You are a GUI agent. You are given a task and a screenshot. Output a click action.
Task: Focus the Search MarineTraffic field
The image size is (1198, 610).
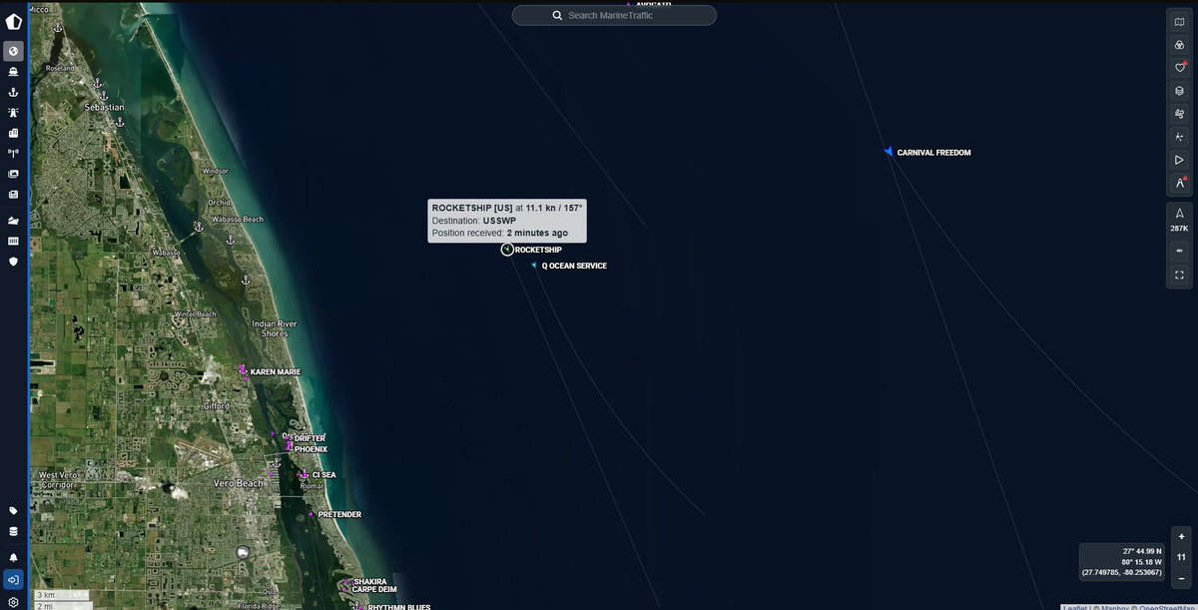[614, 15]
